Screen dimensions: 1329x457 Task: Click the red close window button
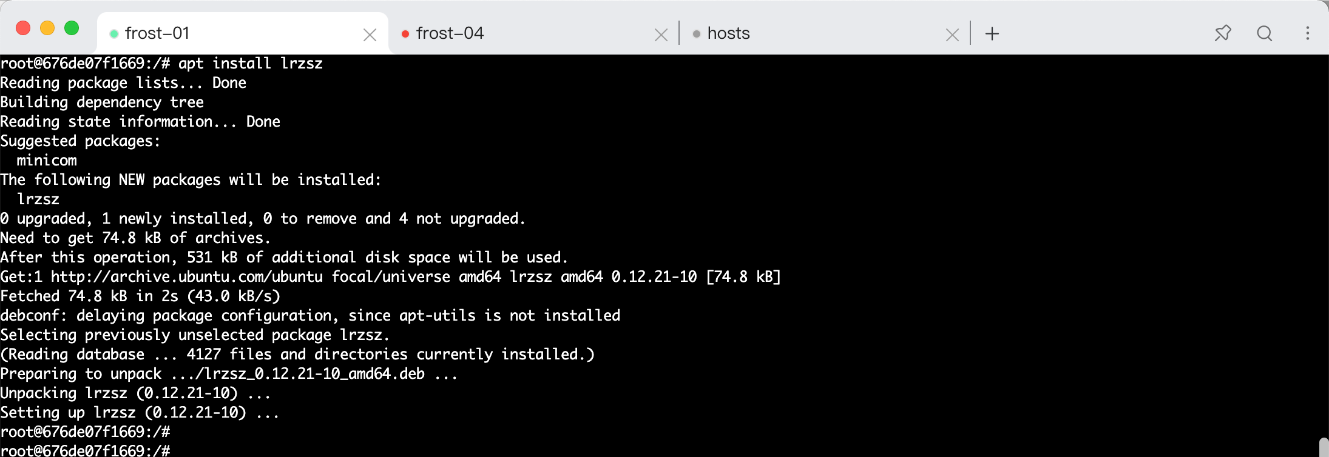point(23,28)
